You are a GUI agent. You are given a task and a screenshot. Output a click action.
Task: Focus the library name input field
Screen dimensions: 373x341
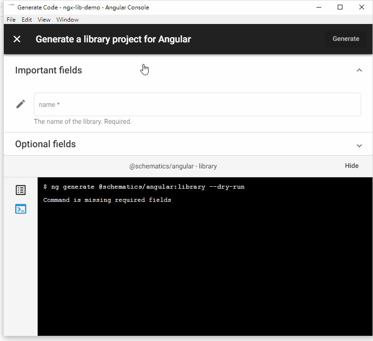tap(197, 104)
